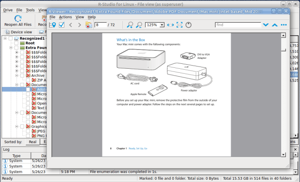This screenshot has height=182, width=300.
Task: Tick the Extra Found checkbox
Action: click(x=17, y=48)
